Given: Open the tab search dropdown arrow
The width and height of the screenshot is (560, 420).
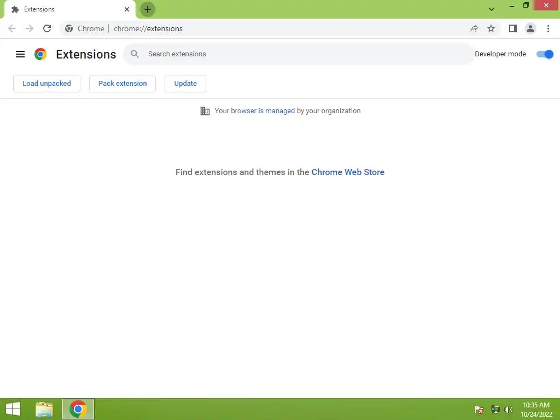Looking at the screenshot, I should click(492, 9).
